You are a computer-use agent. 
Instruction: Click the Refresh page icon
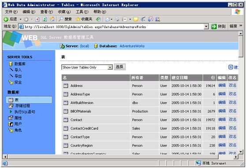pyautogui.click(x=45, y=19)
